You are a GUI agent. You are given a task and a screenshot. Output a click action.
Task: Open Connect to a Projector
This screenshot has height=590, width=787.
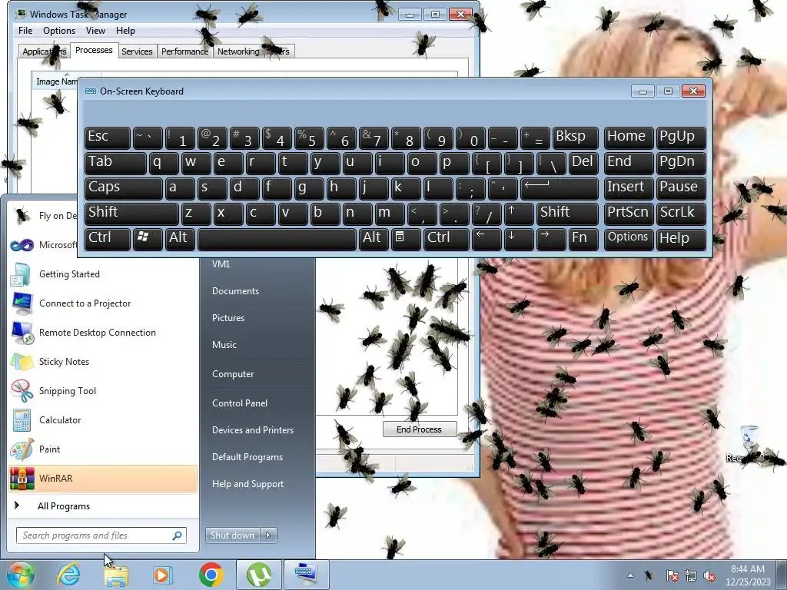click(103, 303)
